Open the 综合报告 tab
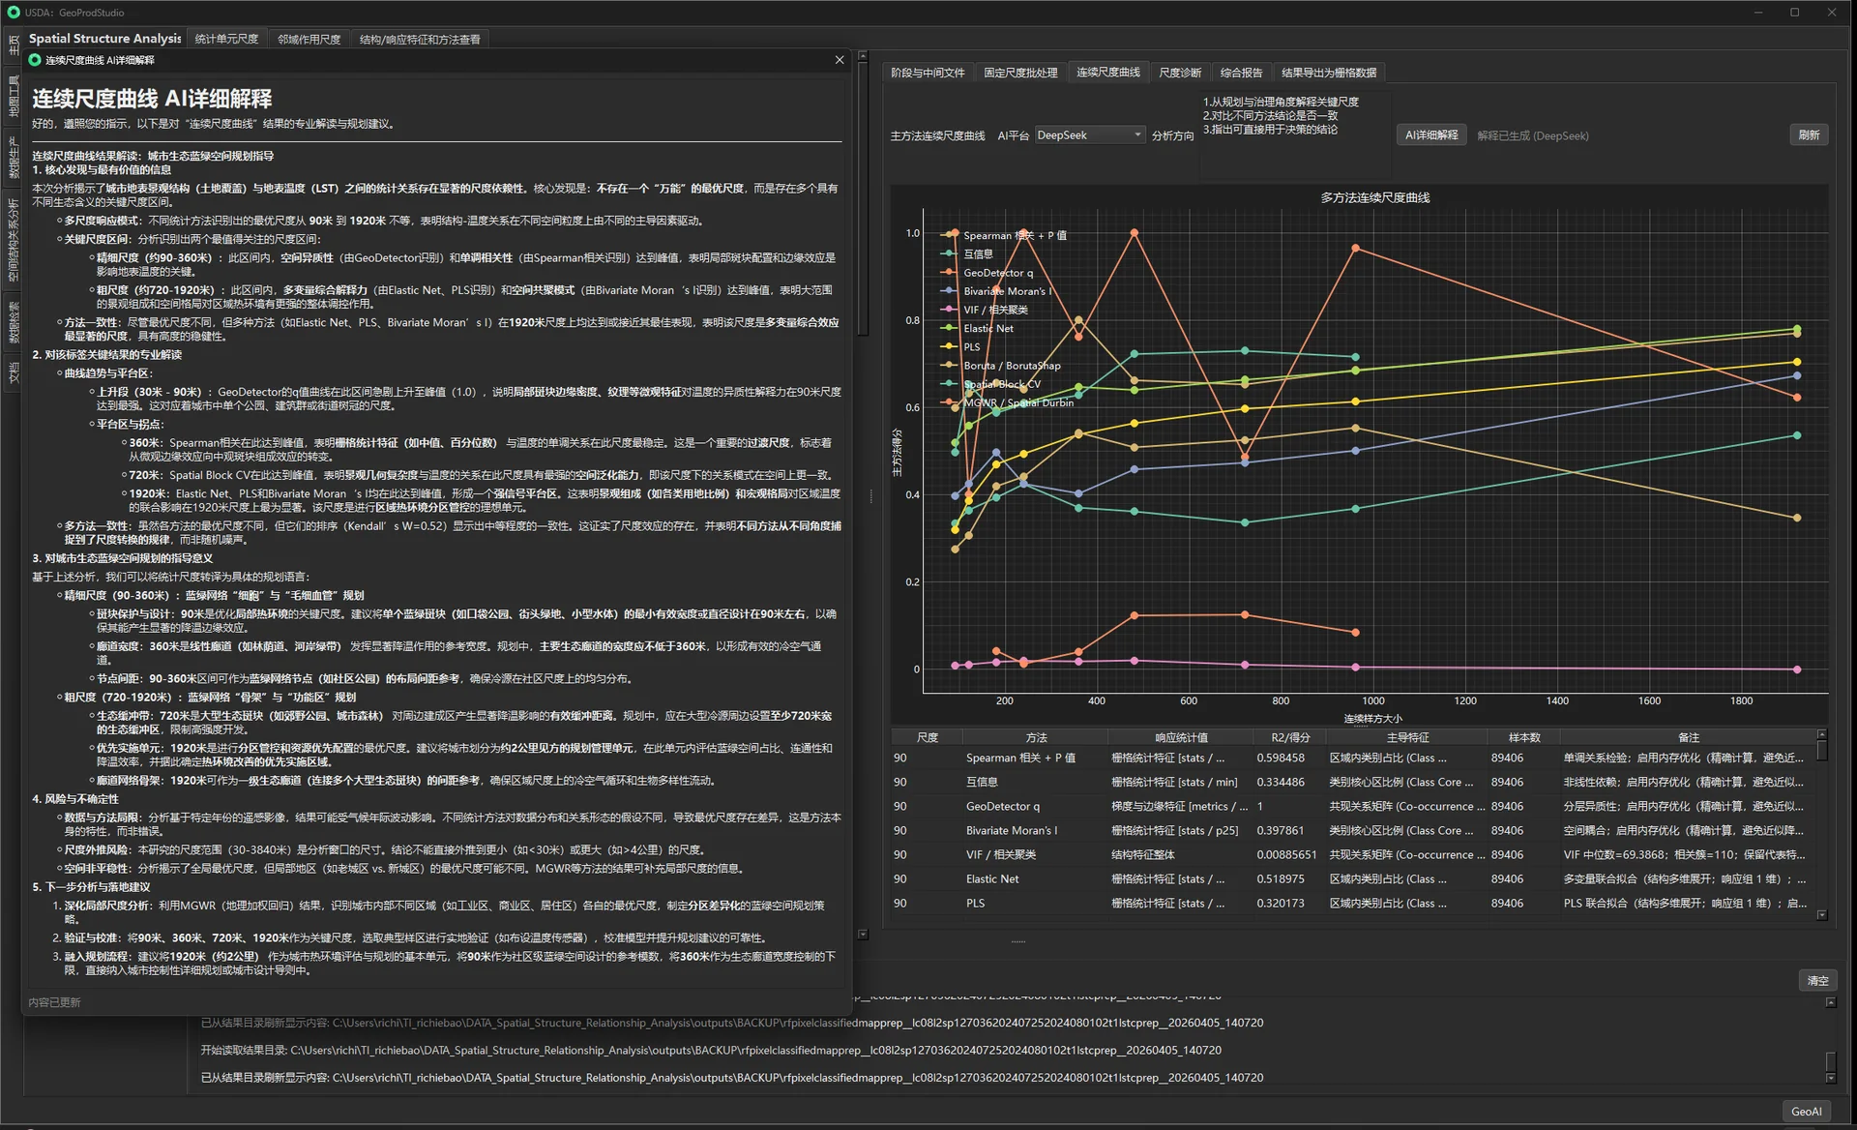 pyautogui.click(x=1241, y=73)
